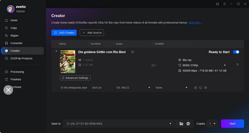The height and width of the screenshot is (133, 249).
Task: Click the DVDFab monkey logo
Action: (10, 9)
